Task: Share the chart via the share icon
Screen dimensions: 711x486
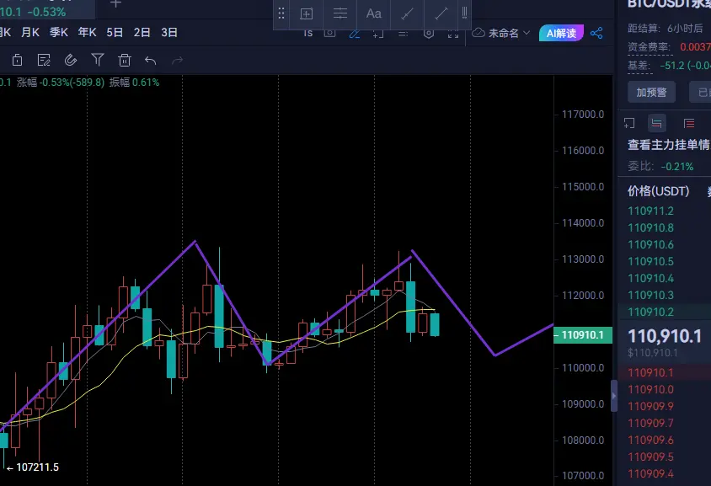Action: click(x=596, y=33)
